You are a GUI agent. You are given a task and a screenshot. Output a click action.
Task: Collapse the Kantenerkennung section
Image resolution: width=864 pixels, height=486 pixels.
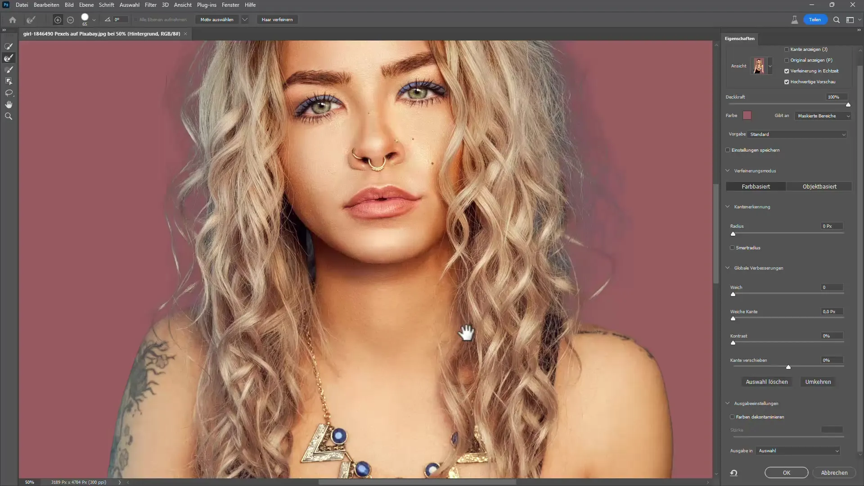click(728, 207)
